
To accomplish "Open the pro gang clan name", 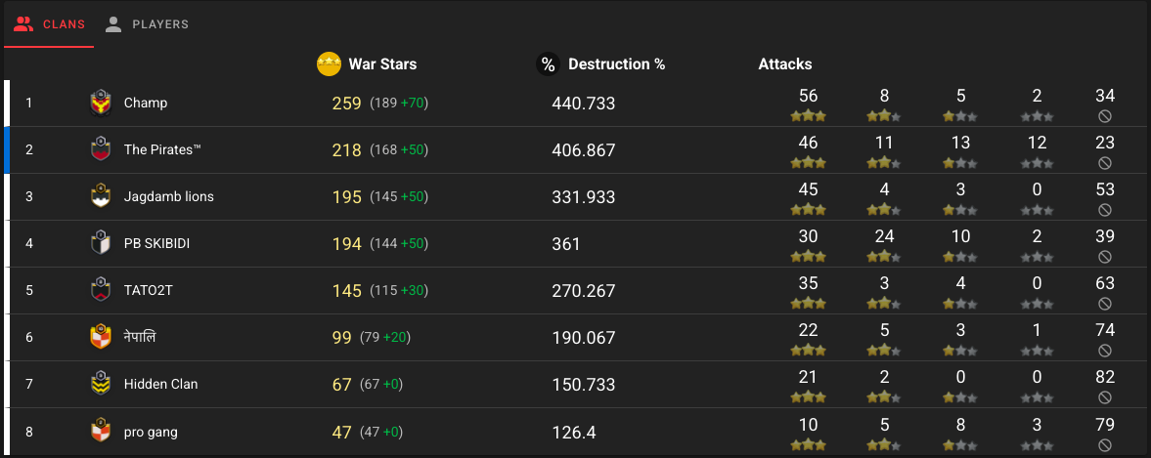I will tap(151, 432).
